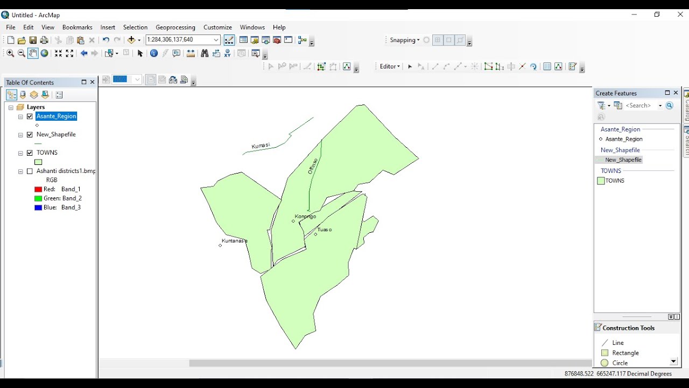Uncheck the TOWNS layer visibility
Viewport: 689px width, 388px height.
[30, 153]
